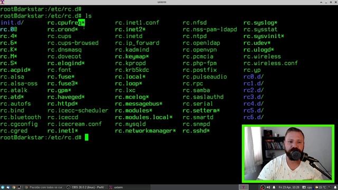Click the webcam overlay video feed
This screenshot has width=338, height=190.
coord(288,154)
